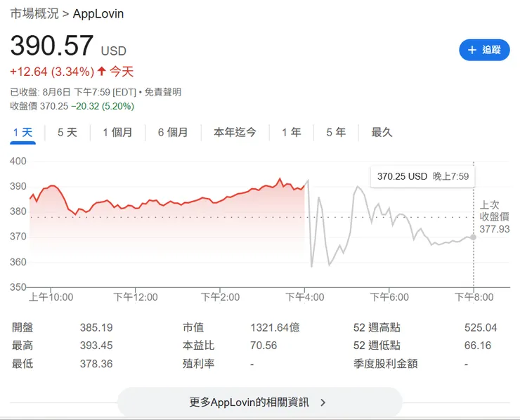Click the 上次收盤價 377.93 label
This screenshot has width=520, height=420.
point(495,217)
